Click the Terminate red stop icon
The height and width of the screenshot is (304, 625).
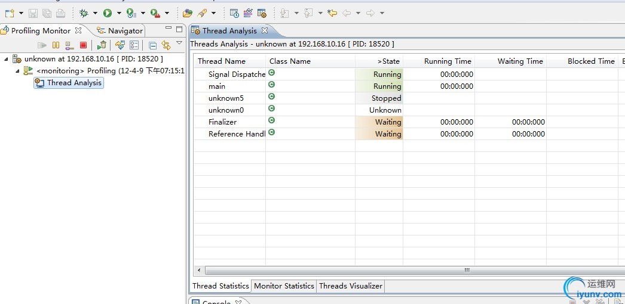click(83, 45)
